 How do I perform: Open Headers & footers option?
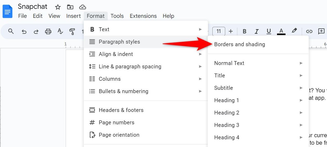click(x=146, y=110)
